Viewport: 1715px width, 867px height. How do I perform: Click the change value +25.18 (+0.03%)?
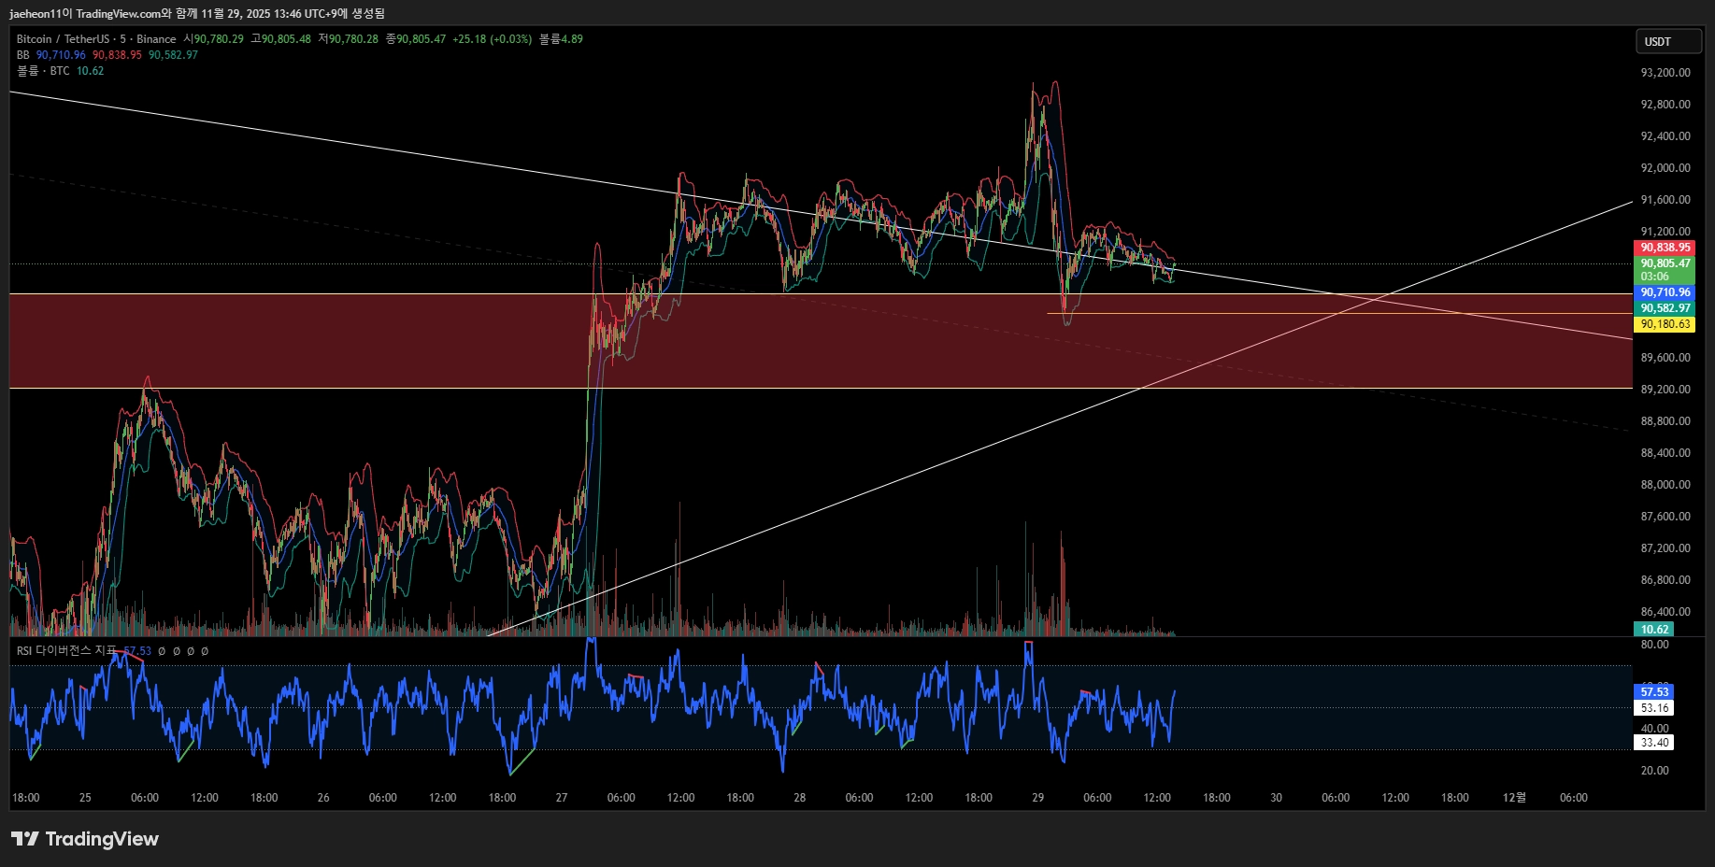coord(492,39)
